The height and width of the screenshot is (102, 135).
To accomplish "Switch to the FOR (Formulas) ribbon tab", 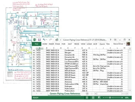I will point(64,44).
